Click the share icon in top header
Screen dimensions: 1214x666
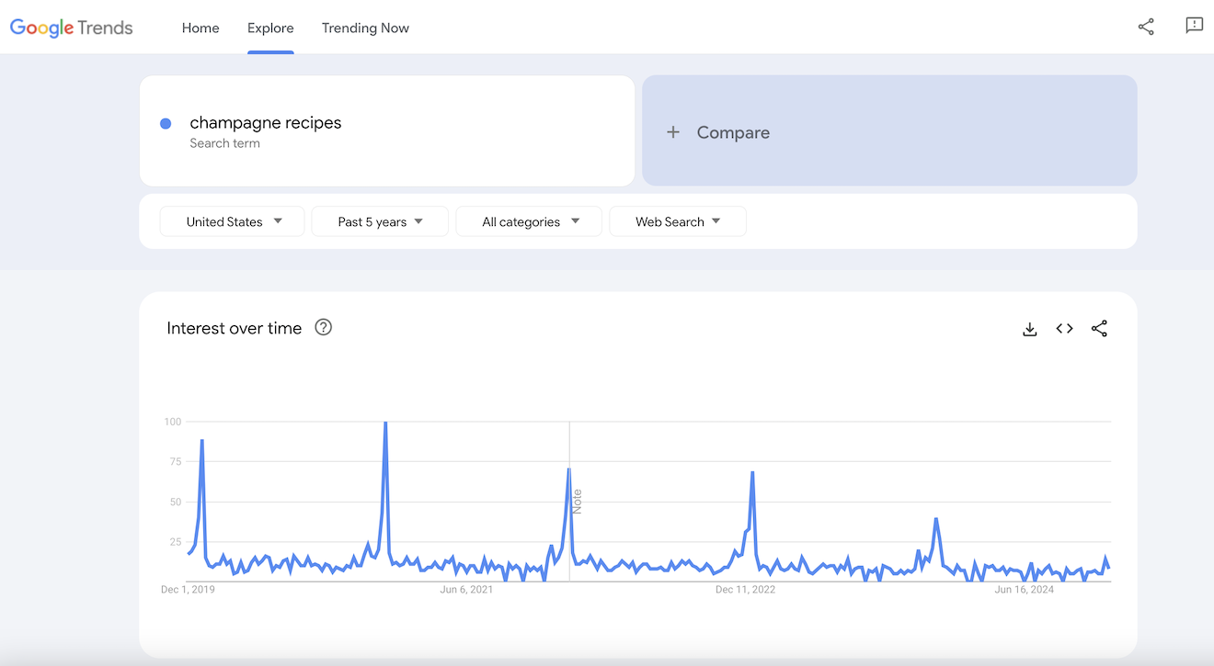click(x=1146, y=27)
